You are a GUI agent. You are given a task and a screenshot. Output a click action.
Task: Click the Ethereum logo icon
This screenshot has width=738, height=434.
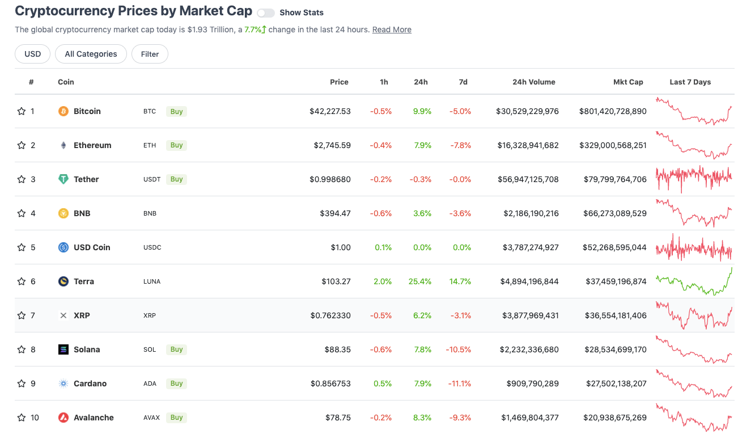63,145
